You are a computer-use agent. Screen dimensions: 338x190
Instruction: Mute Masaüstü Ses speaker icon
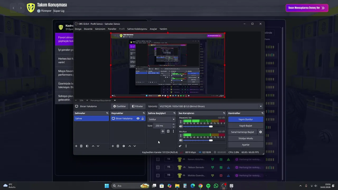[x=181, y=126]
